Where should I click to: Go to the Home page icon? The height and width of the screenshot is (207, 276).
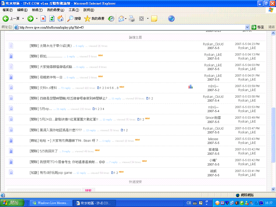coord(61,19)
